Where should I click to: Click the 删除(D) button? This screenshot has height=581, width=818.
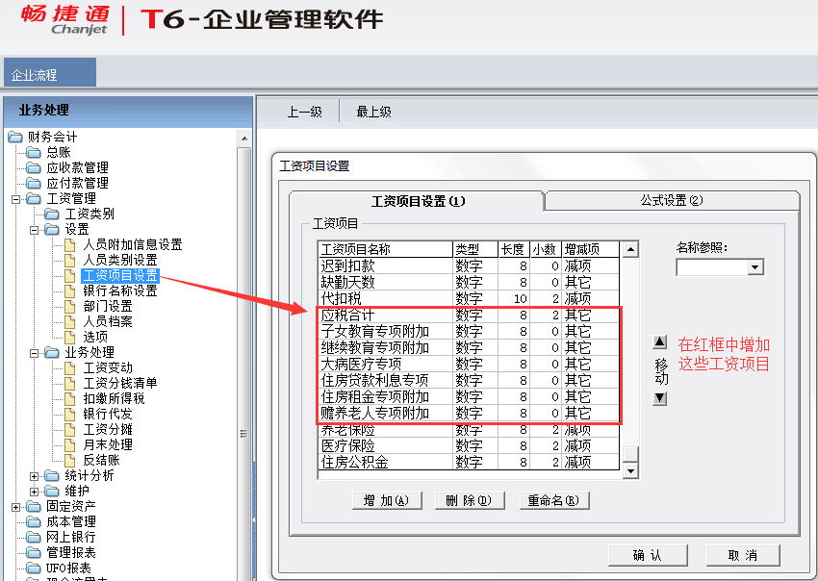pos(470,501)
